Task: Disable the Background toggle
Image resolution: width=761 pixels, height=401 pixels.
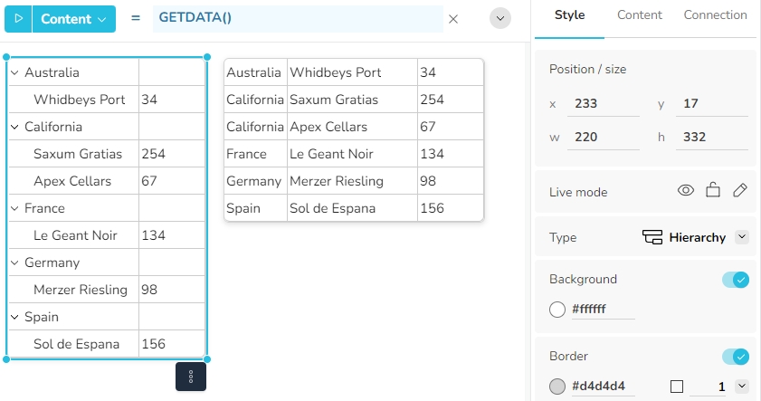Action: click(x=735, y=280)
